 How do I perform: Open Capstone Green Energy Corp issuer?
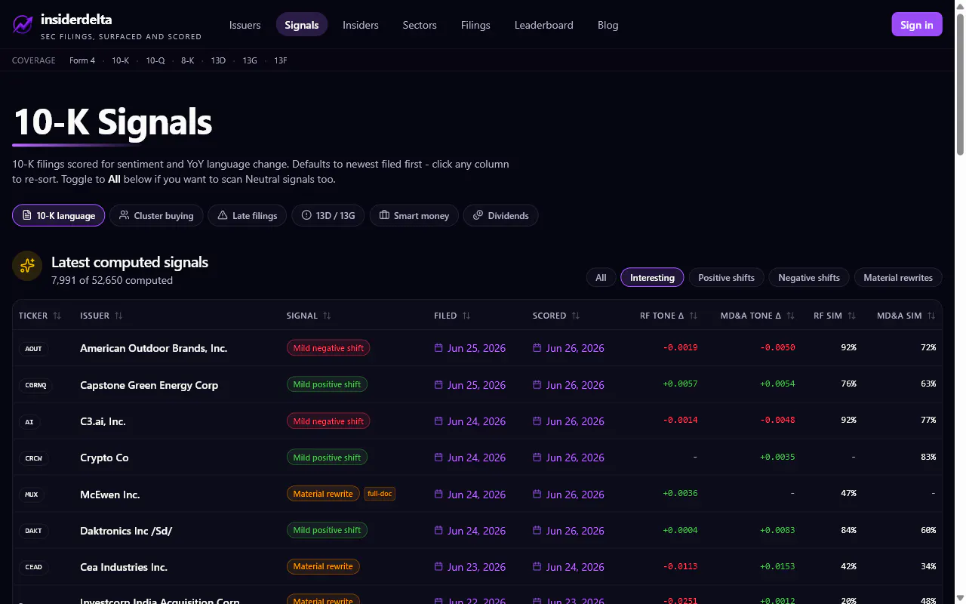click(x=149, y=385)
